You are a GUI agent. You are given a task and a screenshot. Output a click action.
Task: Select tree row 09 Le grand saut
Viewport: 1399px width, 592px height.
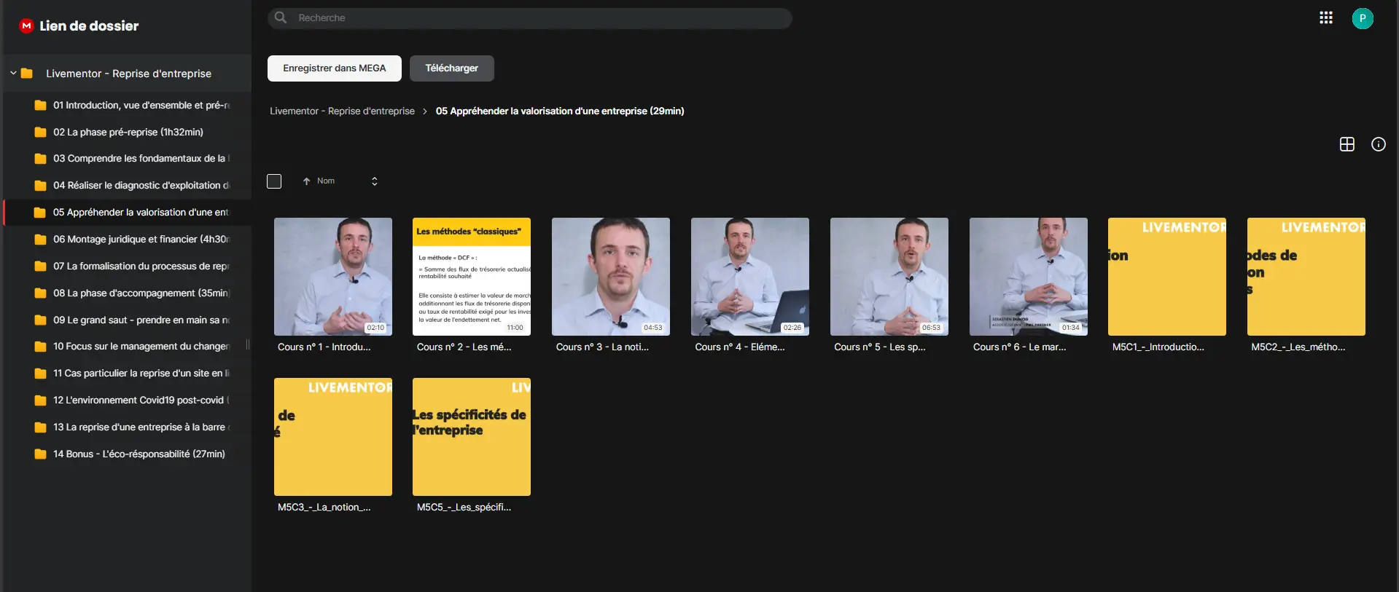tap(128, 320)
